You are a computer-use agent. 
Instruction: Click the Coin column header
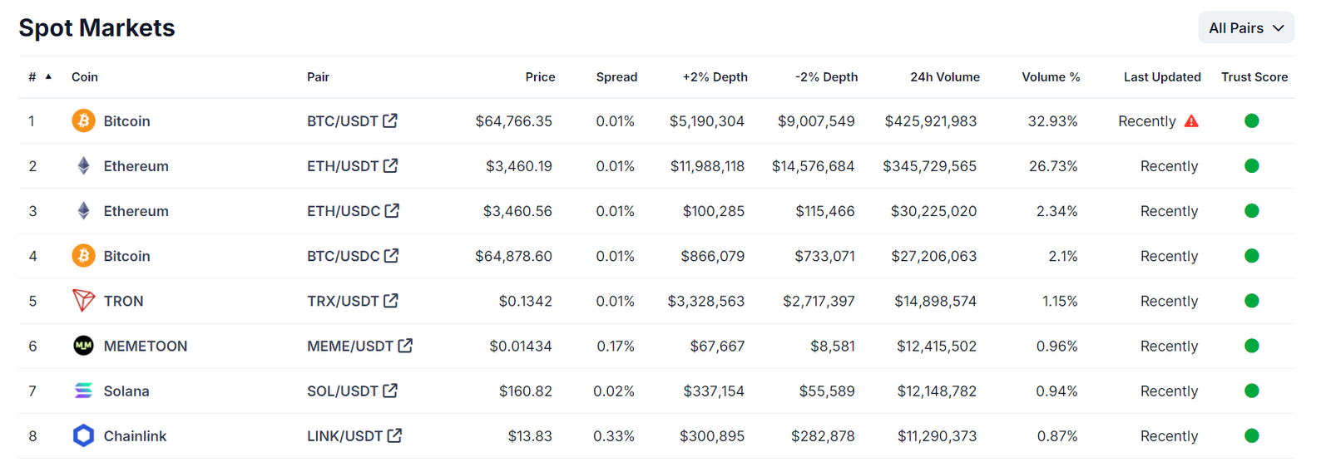coord(85,76)
